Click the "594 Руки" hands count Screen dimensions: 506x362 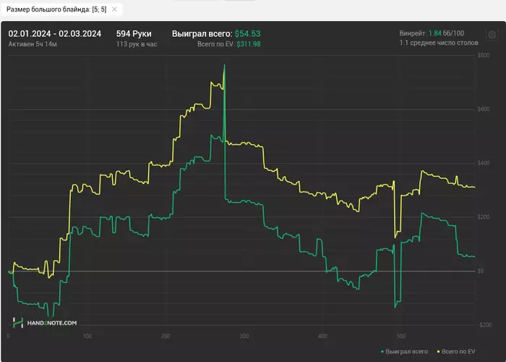pyautogui.click(x=133, y=33)
